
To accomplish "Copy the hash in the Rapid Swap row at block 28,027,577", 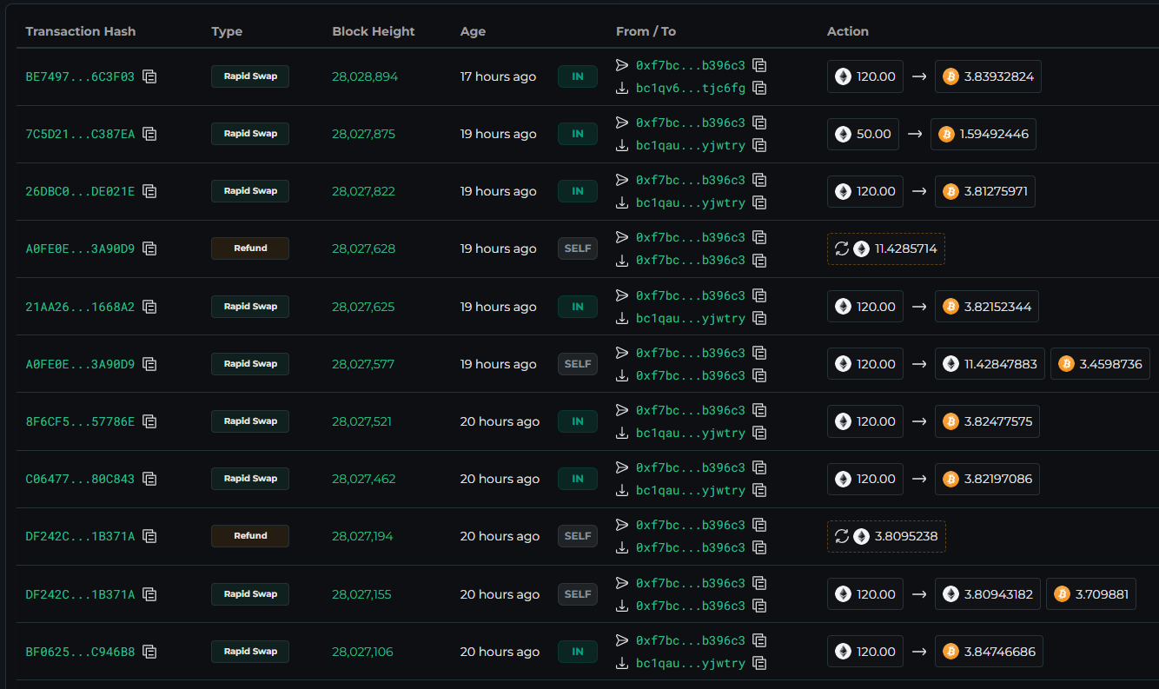I will tap(149, 364).
